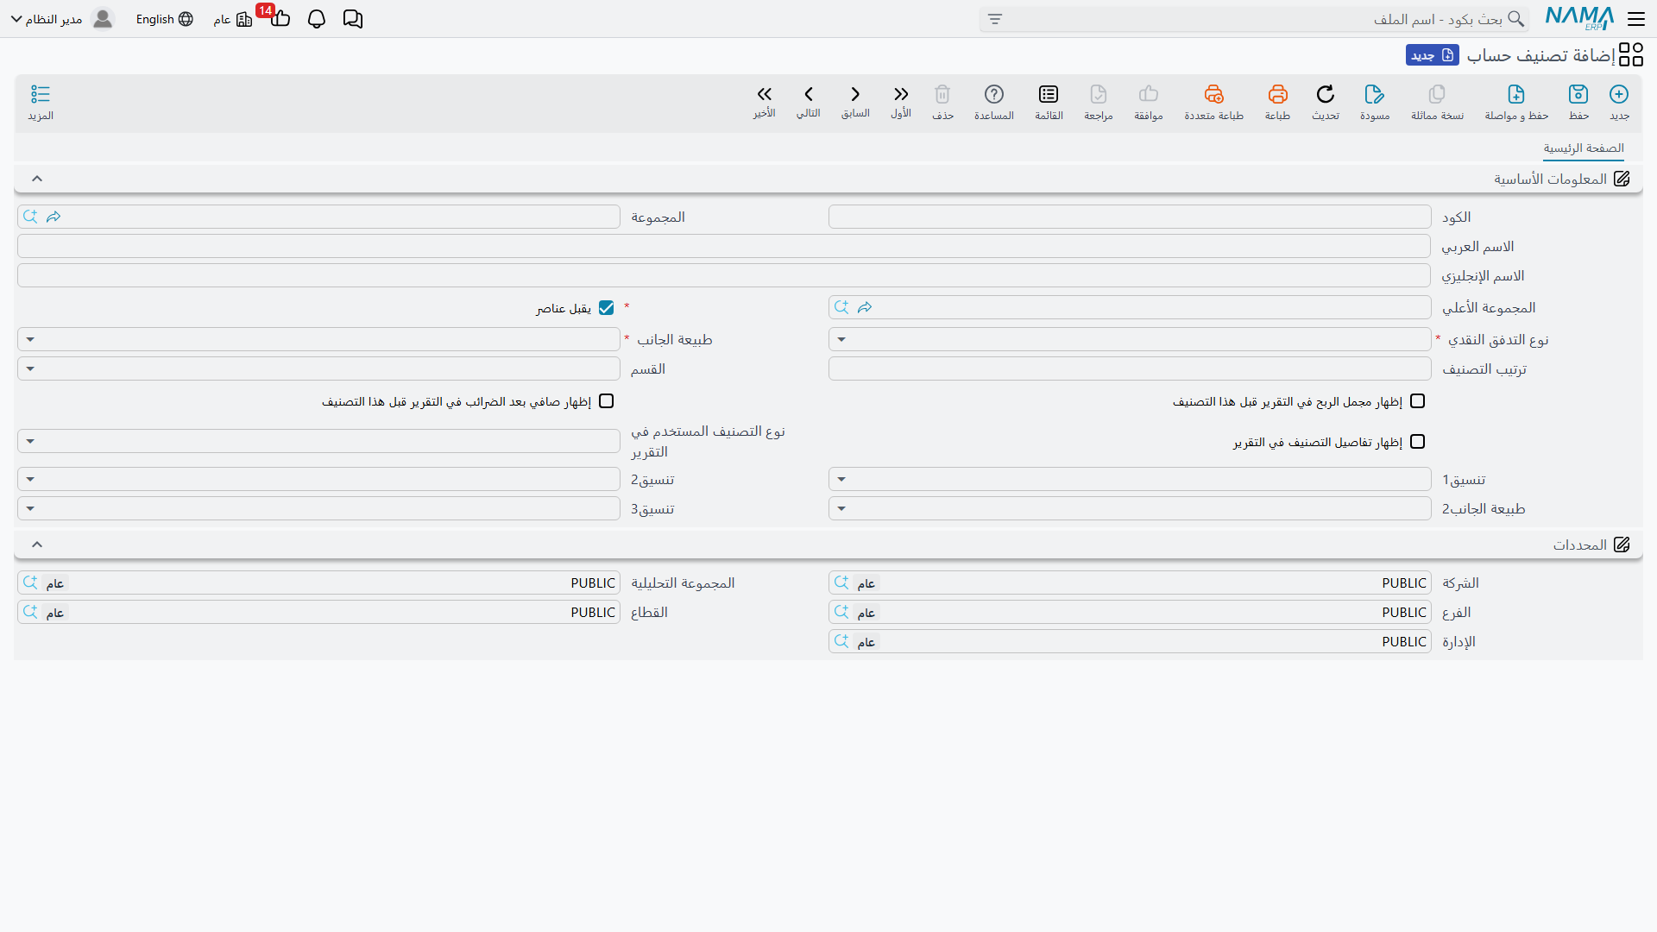Click الاسم الإنجليزي input field
This screenshot has height=932, width=1657.
point(724,275)
